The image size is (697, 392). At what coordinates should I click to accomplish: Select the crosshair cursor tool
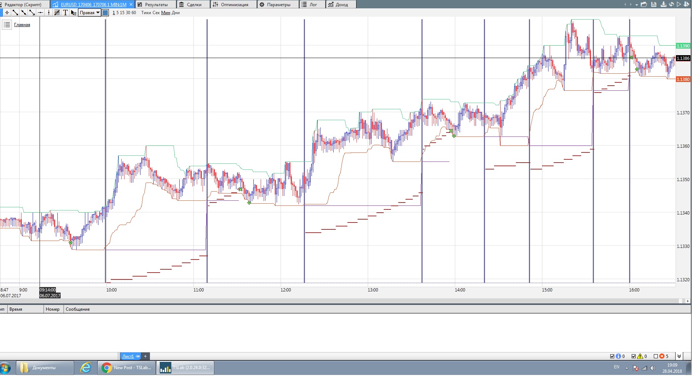click(7, 13)
